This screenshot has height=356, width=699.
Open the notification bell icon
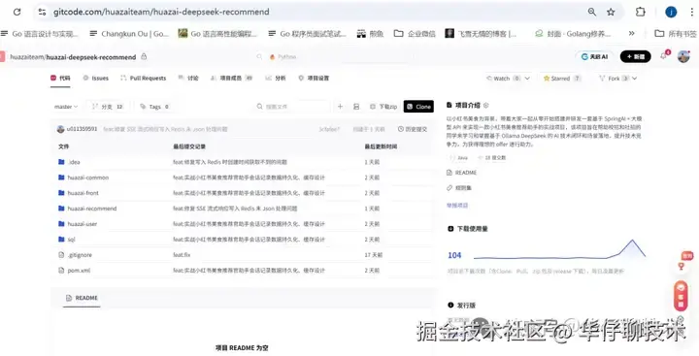click(x=664, y=56)
